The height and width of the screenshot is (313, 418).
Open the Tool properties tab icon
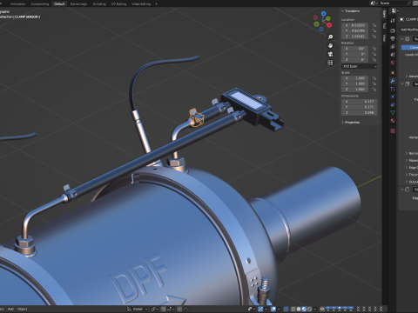(393, 20)
